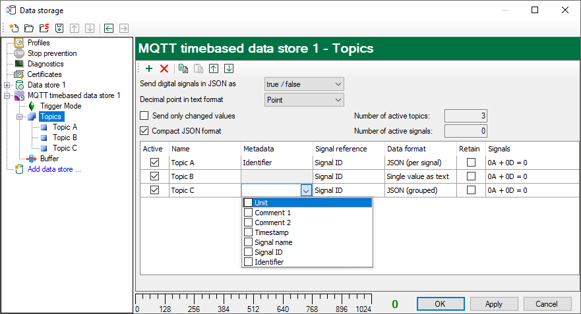Click the Certificates tree icon
The width and height of the screenshot is (581, 314).
(19, 74)
